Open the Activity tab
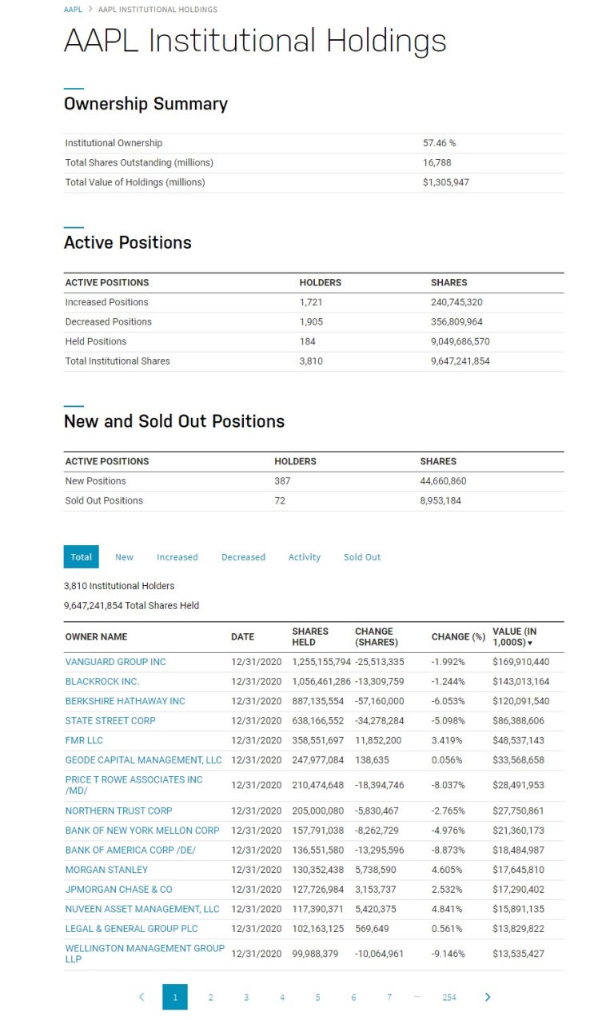 click(305, 557)
